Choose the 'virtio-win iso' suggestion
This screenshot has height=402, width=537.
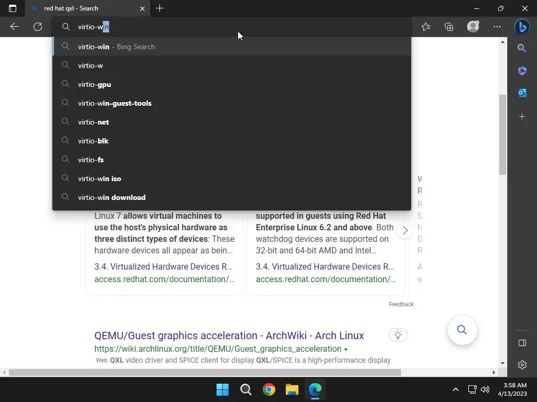coord(232,178)
